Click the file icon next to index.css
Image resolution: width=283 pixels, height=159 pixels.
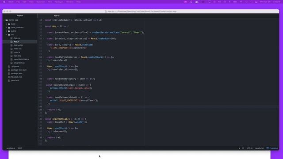pyautogui.click(x=11, y=49)
